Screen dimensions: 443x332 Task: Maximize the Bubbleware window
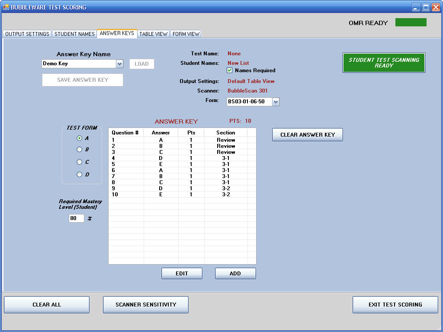click(426, 7)
